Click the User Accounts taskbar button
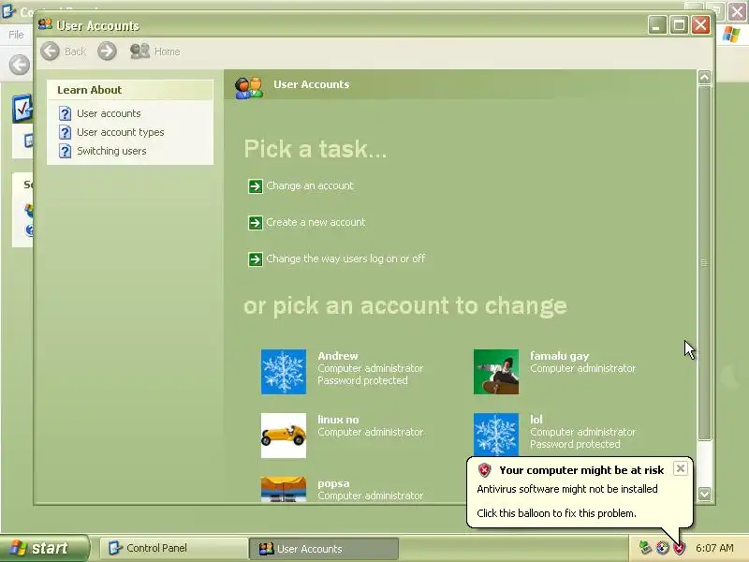Image resolution: width=749 pixels, height=562 pixels. (324, 548)
